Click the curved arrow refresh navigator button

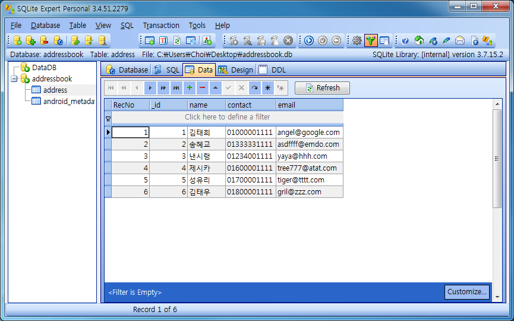[255, 88]
